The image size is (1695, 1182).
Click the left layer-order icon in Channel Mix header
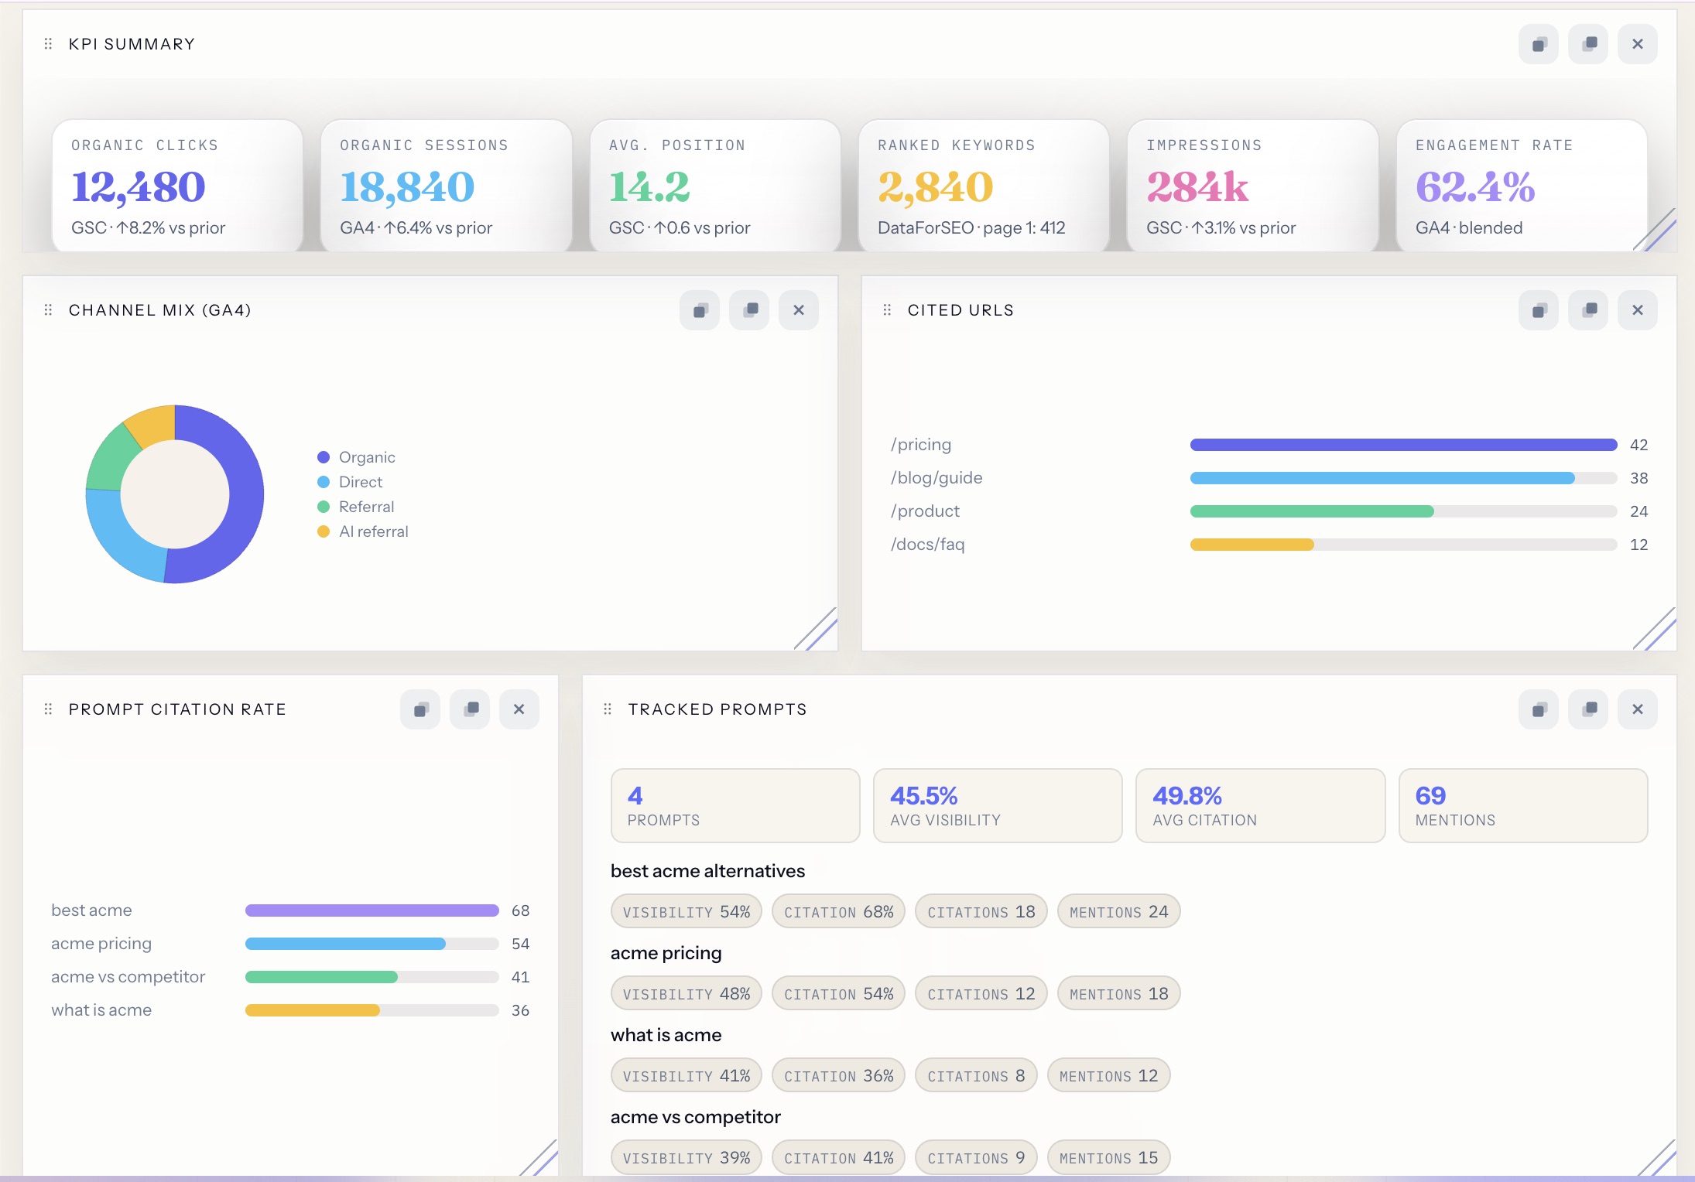[x=700, y=310]
